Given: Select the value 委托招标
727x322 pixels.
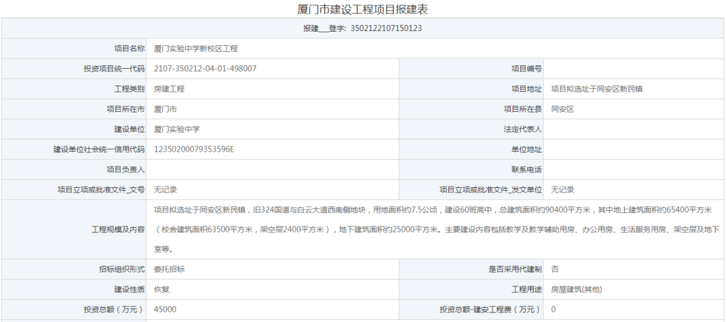Looking at the screenshot, I should tap(169, 269).
